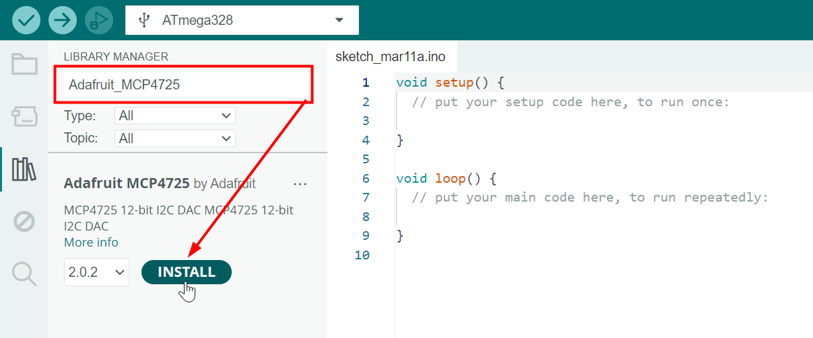The width and height of the screenshot is (813, 338).
Task: Open the Sketchbook folder sidebar icon
Action: [x=24, y=65]
